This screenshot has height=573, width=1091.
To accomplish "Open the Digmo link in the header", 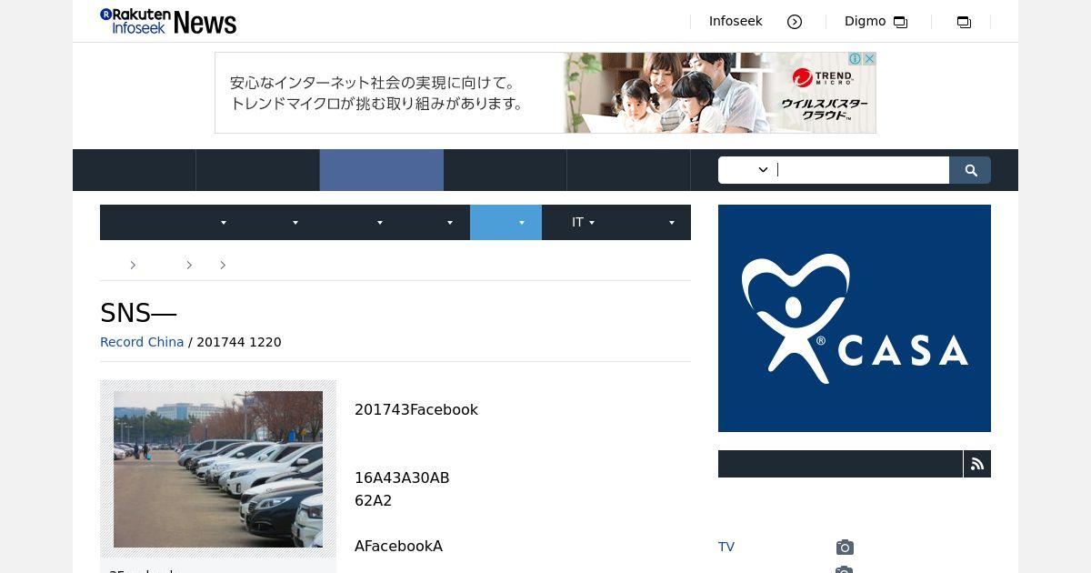I will [865, 21].
